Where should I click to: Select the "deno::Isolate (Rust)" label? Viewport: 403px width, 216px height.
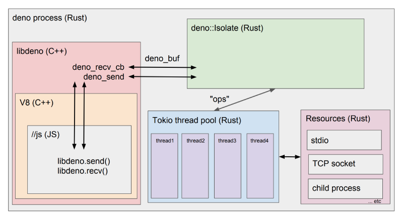227,28
